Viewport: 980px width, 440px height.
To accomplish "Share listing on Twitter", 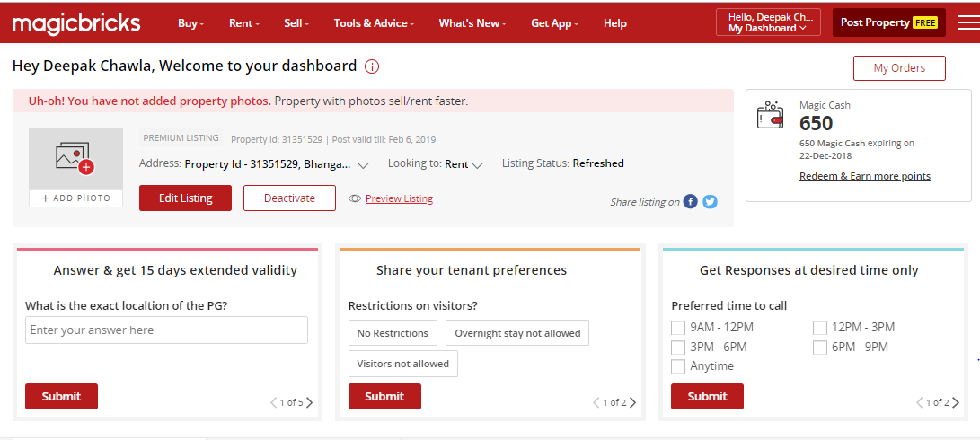I will pos(710,202).
